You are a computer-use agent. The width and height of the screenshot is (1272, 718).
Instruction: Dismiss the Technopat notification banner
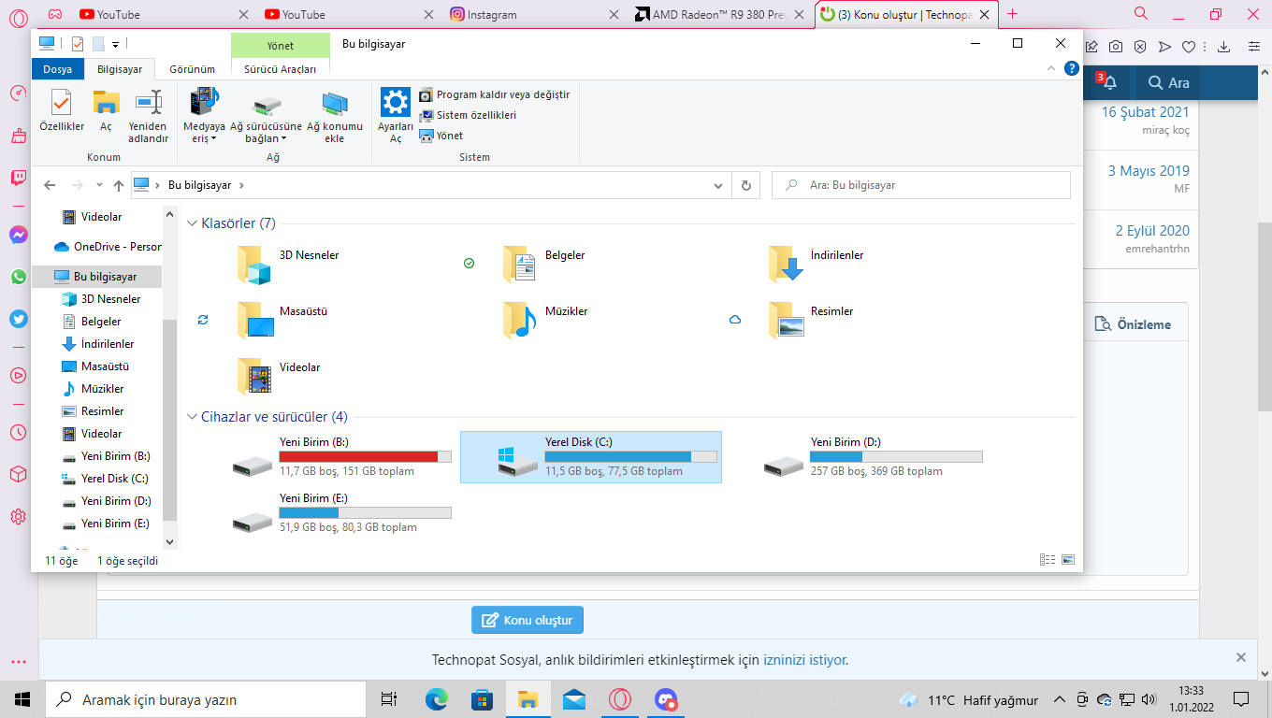(x=1241, y=657)
